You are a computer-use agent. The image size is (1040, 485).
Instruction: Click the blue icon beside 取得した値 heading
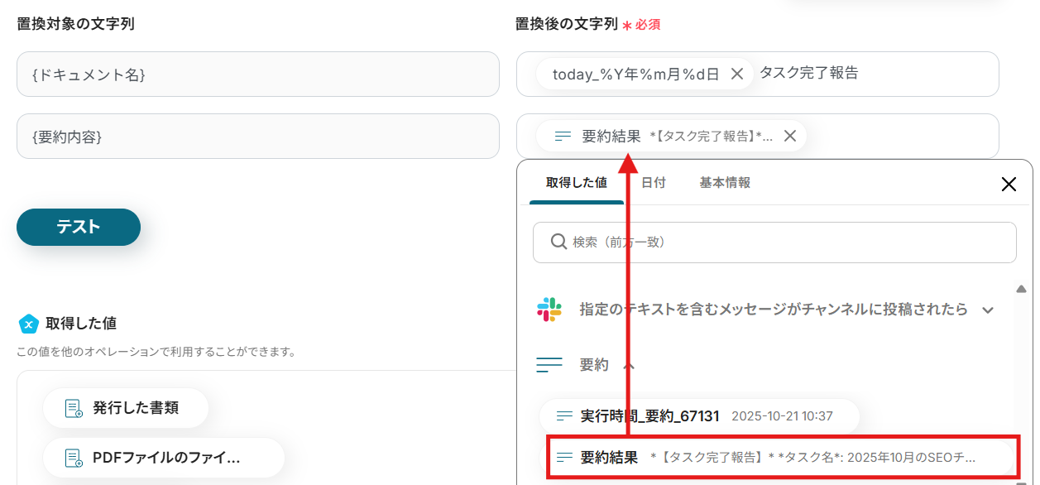pyautogui.click(x=29, y=324)
